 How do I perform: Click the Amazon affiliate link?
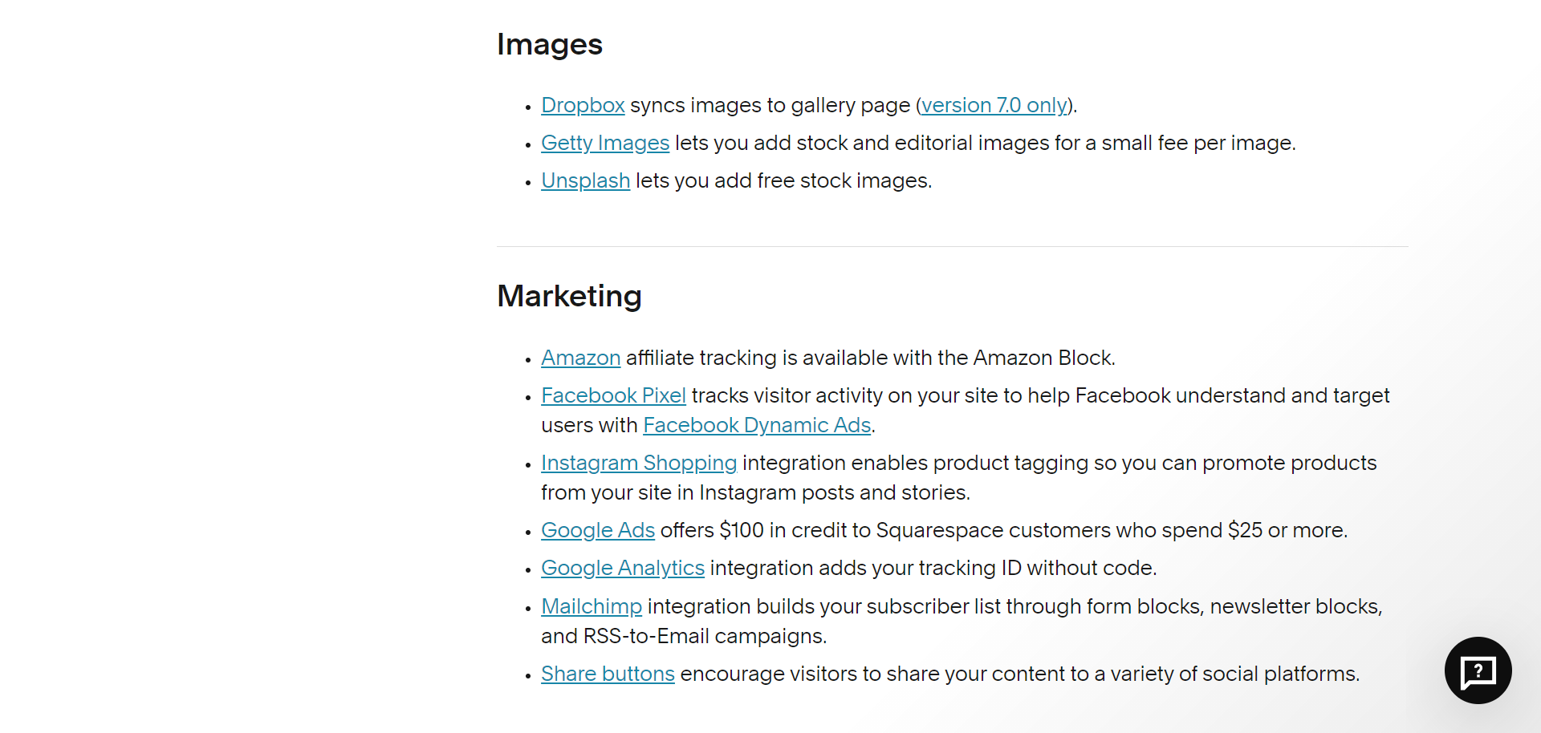(580, 358)
